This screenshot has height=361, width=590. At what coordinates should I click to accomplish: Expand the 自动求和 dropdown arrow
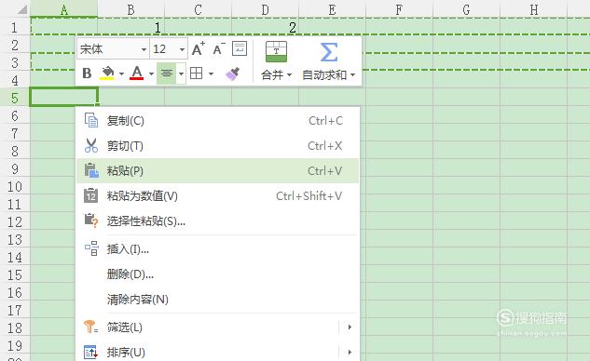point(352,75)
